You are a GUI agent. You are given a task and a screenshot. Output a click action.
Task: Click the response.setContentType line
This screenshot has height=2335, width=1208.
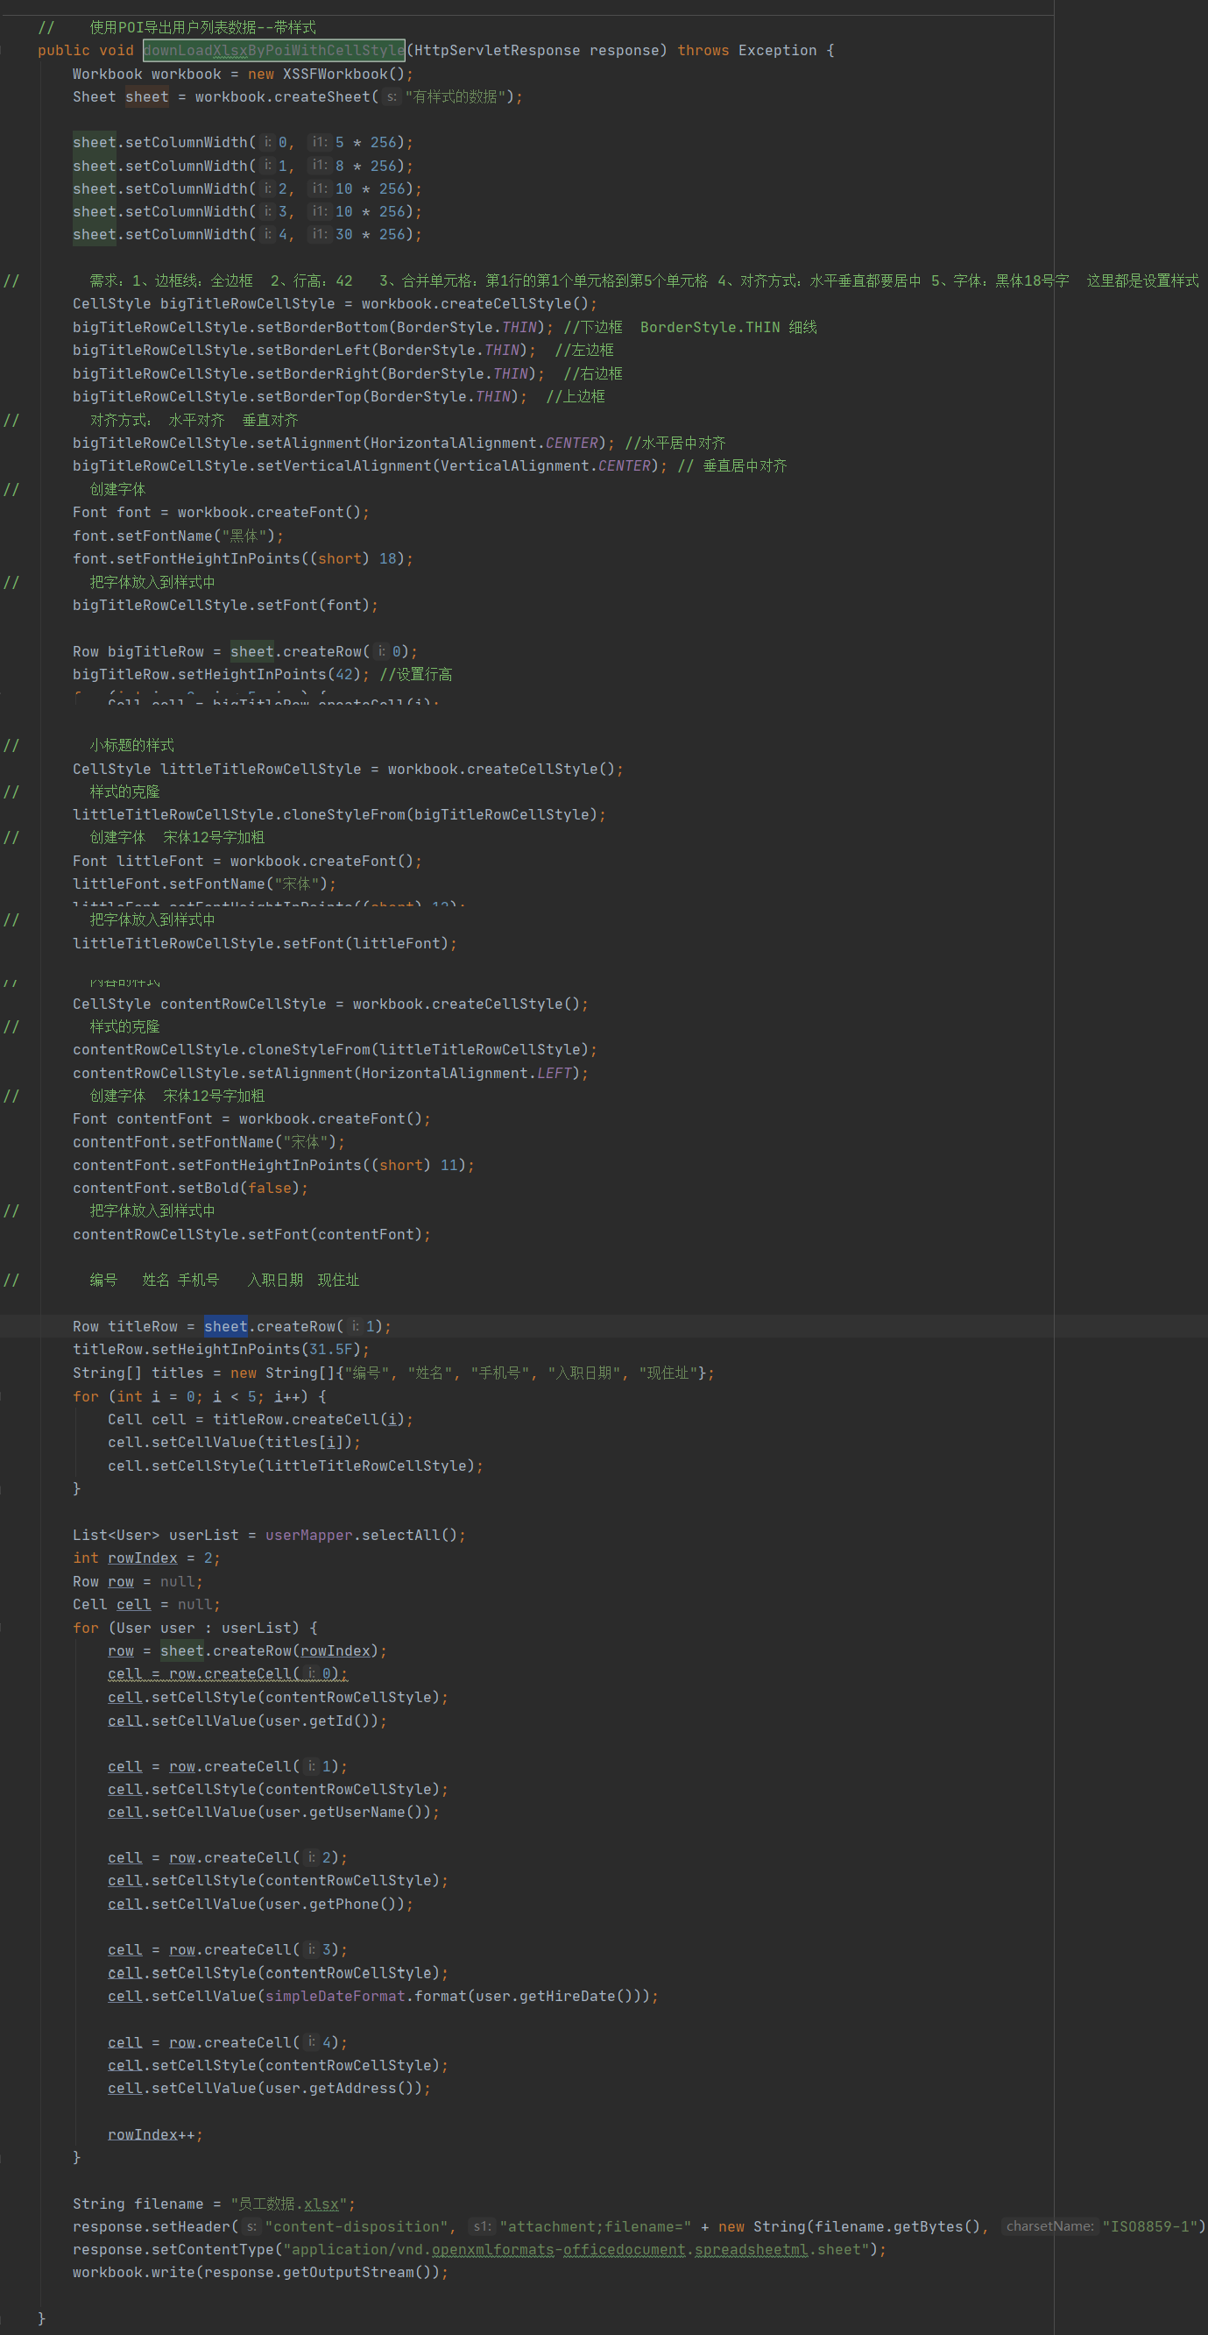479,2249
